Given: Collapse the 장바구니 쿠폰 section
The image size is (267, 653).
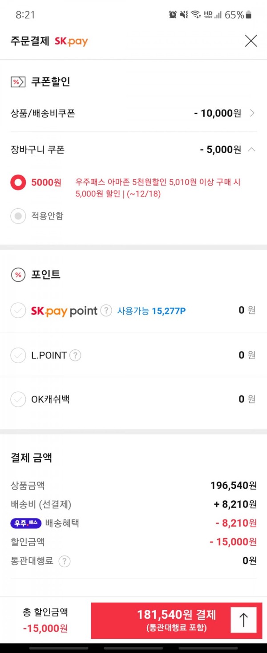Looking at the screenshot, I should 251,150.
